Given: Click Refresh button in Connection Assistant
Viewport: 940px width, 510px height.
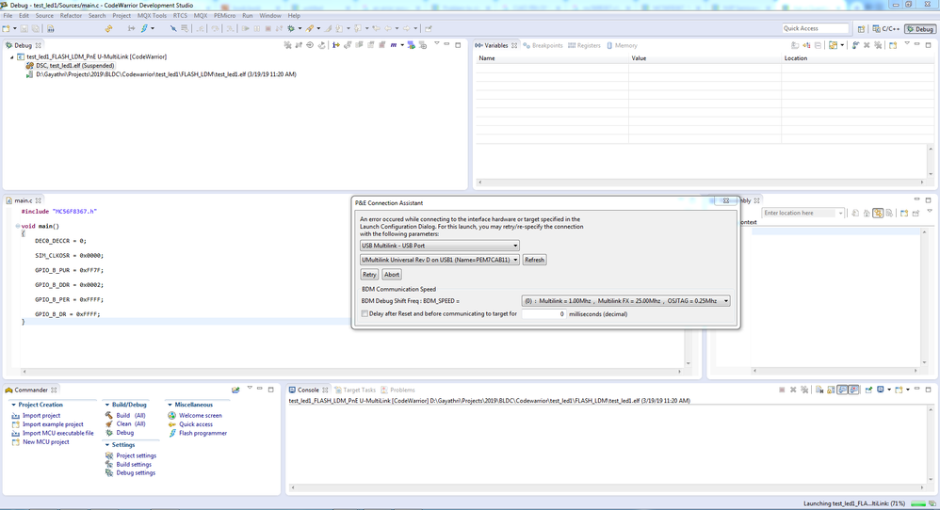Looking at the screenshot, I should [534, 260].
